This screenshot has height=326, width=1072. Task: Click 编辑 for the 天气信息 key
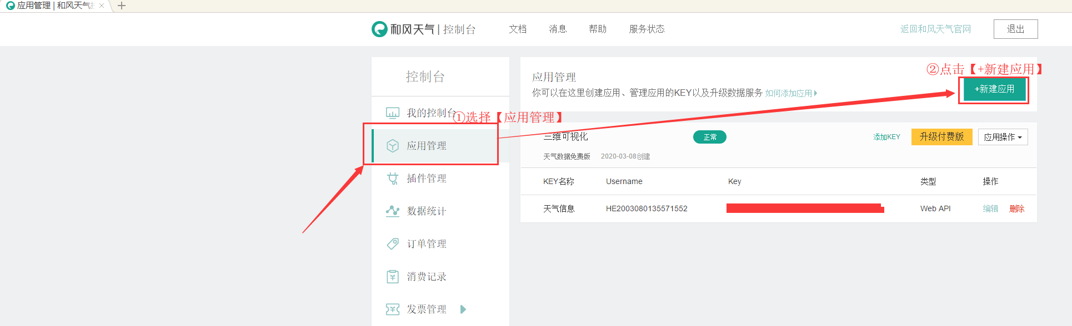[990, 208]
